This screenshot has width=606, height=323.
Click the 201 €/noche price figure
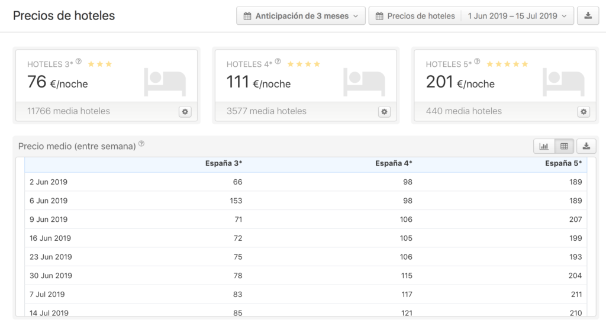[460, 82]
